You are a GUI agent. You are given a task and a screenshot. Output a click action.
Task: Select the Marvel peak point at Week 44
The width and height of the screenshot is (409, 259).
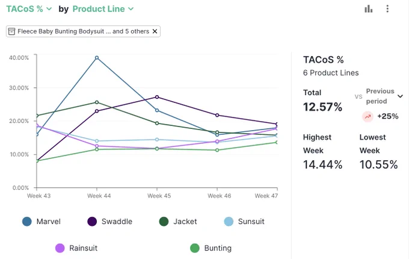(97, 58)
